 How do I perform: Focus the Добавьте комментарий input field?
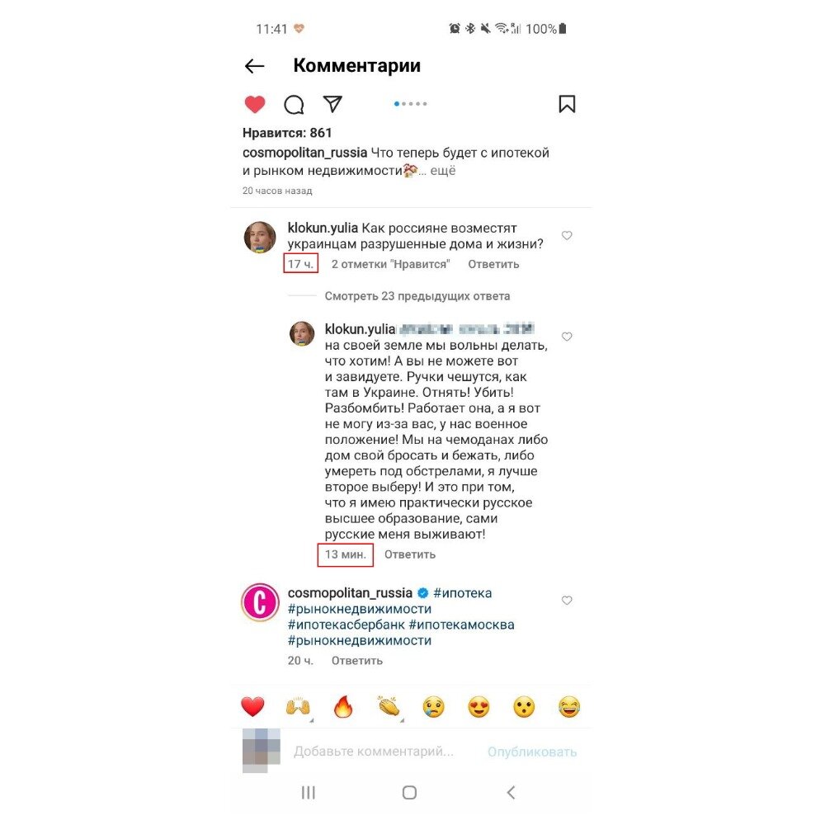(374, 752)
